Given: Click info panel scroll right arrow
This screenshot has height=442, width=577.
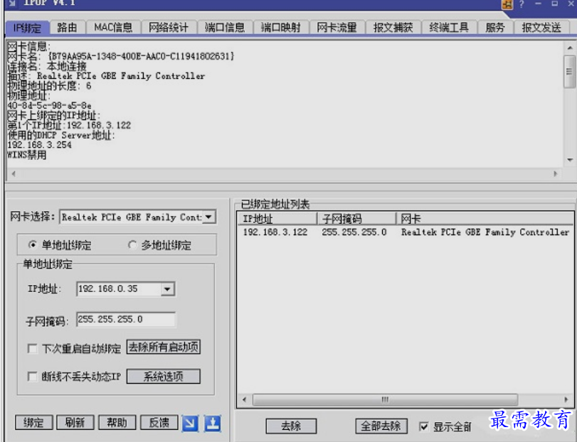Looking at the screenshot, I should (x=556, y=174).
